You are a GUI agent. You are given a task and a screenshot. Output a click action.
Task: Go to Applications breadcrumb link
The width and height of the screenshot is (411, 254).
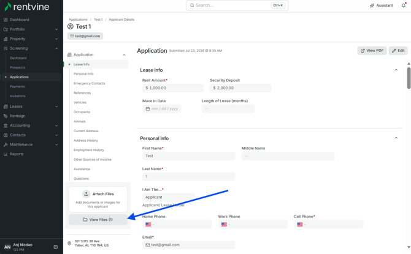click(x=78, y=20)
